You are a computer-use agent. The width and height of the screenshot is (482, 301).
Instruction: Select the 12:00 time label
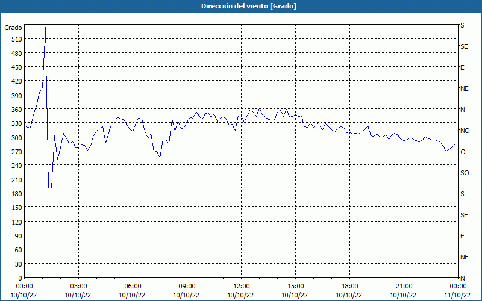tap(241, 287)
